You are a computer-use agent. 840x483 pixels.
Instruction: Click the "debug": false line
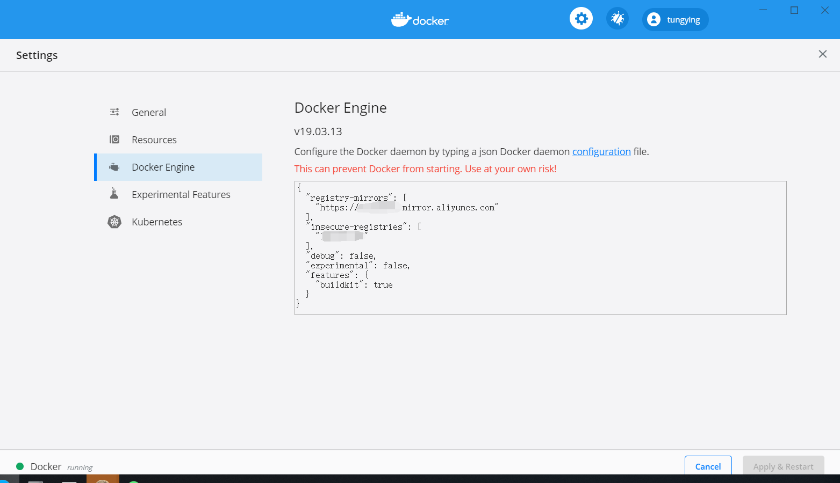341,256
